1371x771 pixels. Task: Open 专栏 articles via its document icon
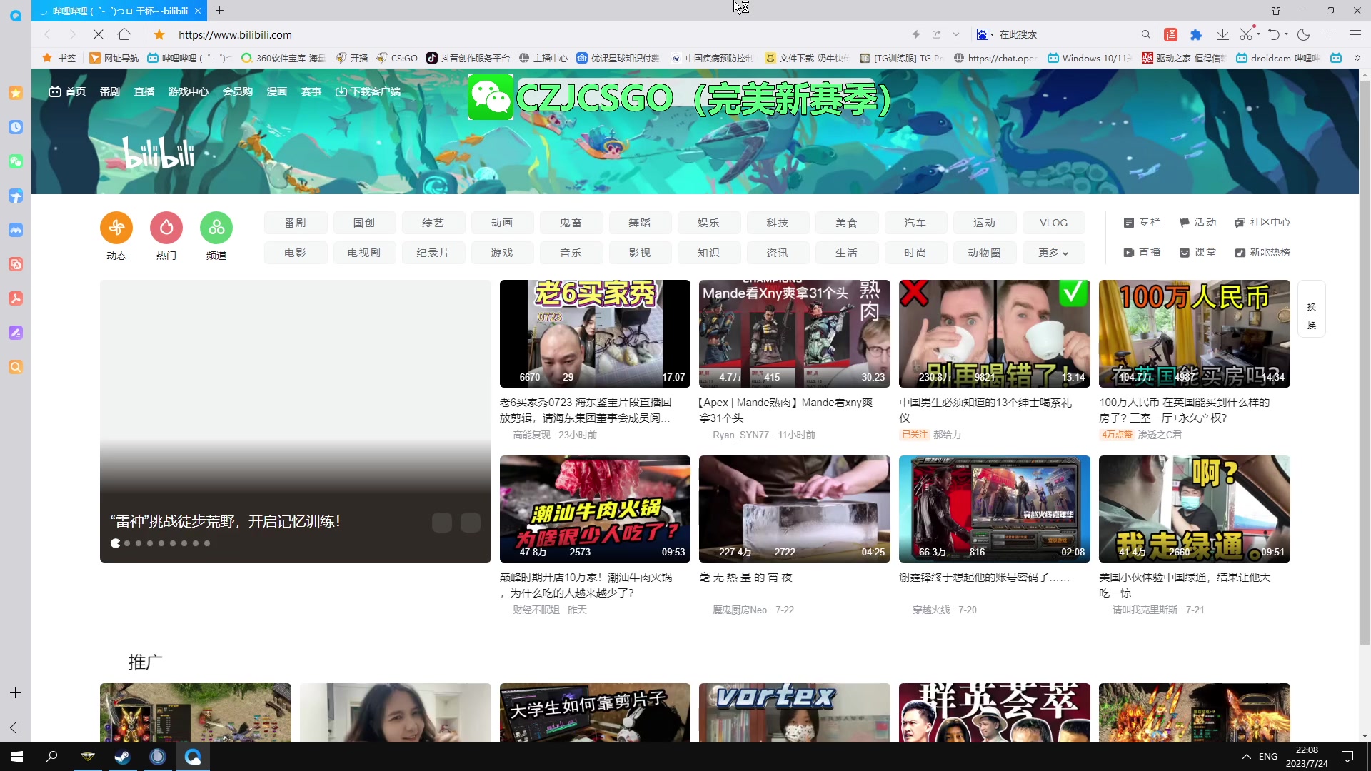[1129, 222]
